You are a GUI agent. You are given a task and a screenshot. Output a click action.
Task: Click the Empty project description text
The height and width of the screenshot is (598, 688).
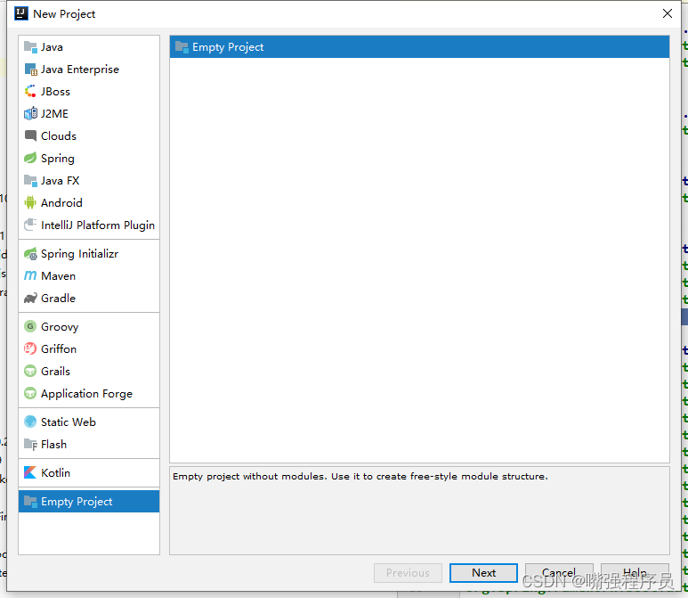click(x=360, y=476)
